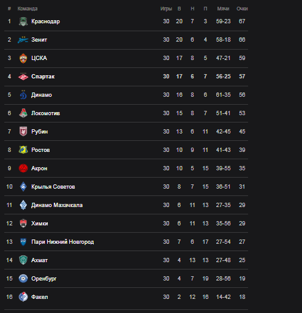The width and height of the screenshot is (302, 313).
Task: Go to Динамо Махачкала team page
Action: coord(57,205)
